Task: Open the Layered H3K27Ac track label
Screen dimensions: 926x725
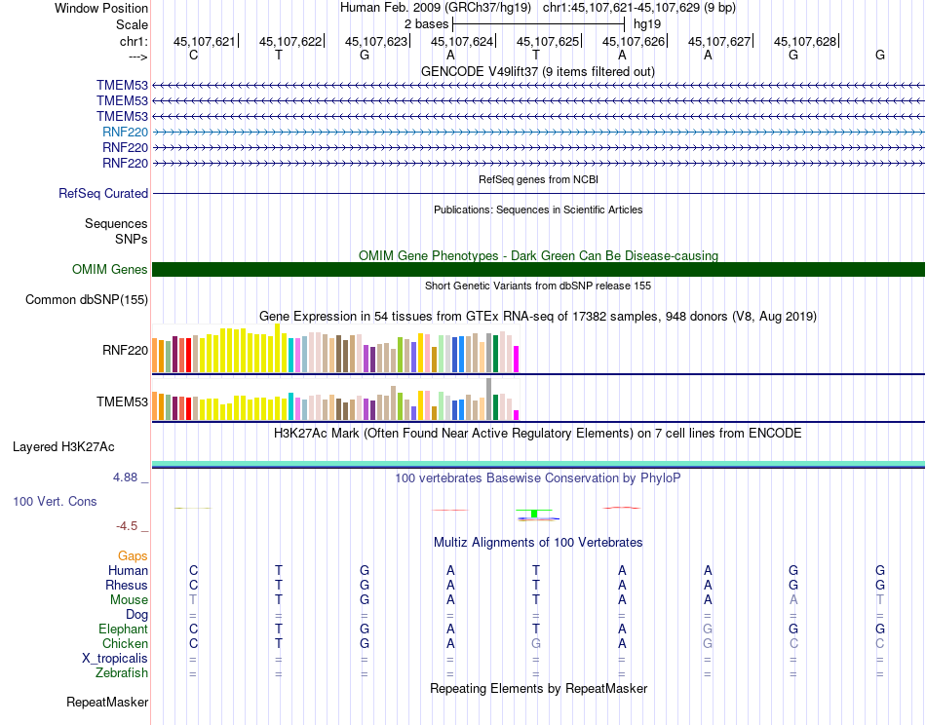Action: pos(63,447)
